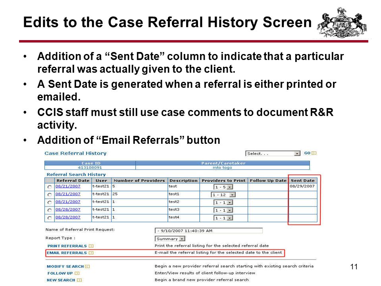Screen dimensions: 381x286
Task: Click the Case ID value 413108091
Action: pos(90,168)
